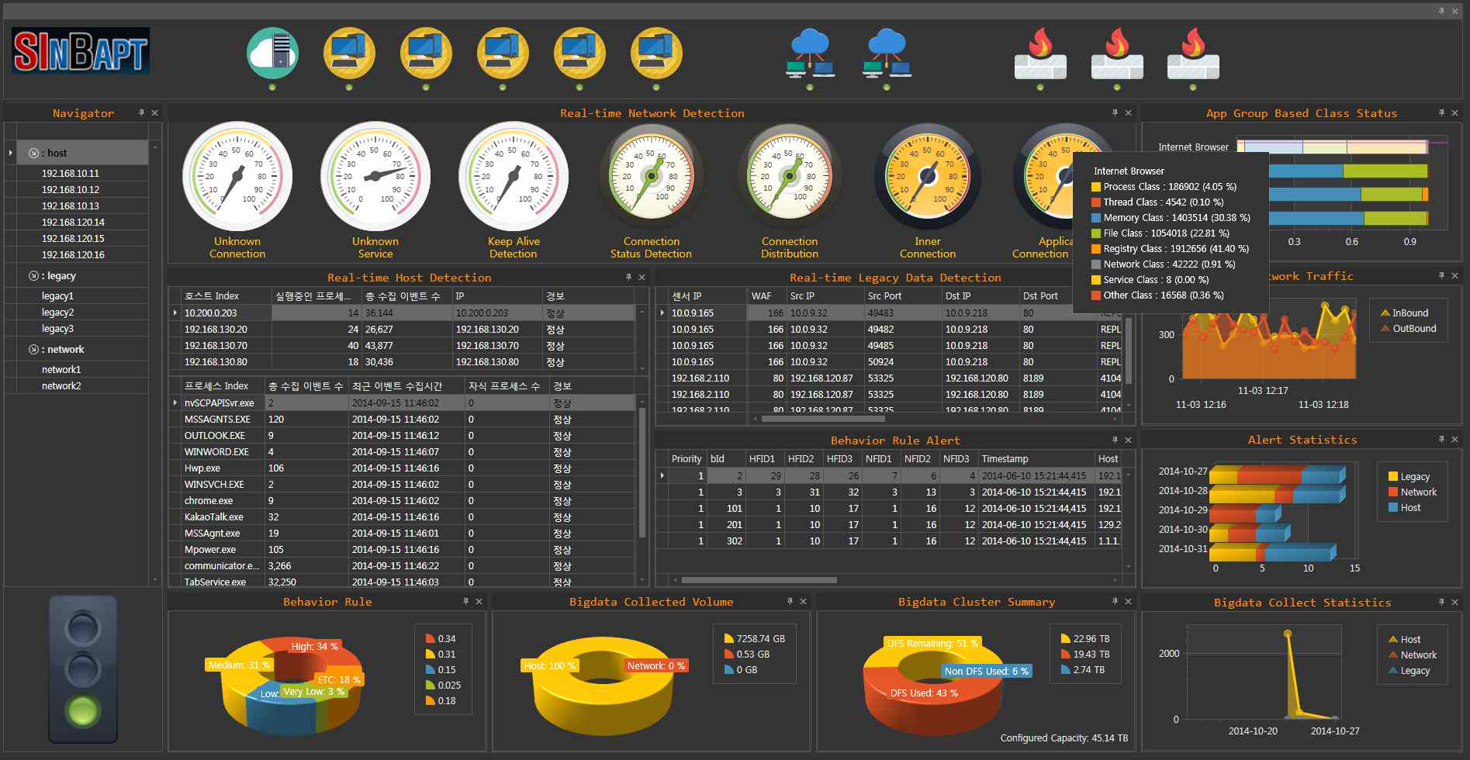Click the Connection Distribution gauge
The image size is (1470, 760).
790,178
